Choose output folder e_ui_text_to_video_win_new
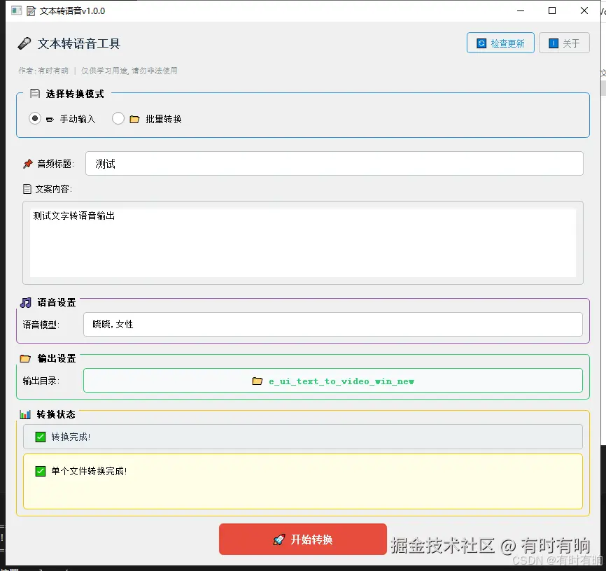The width and height of the screenshot is (606, 571). (x=333, y=381)
